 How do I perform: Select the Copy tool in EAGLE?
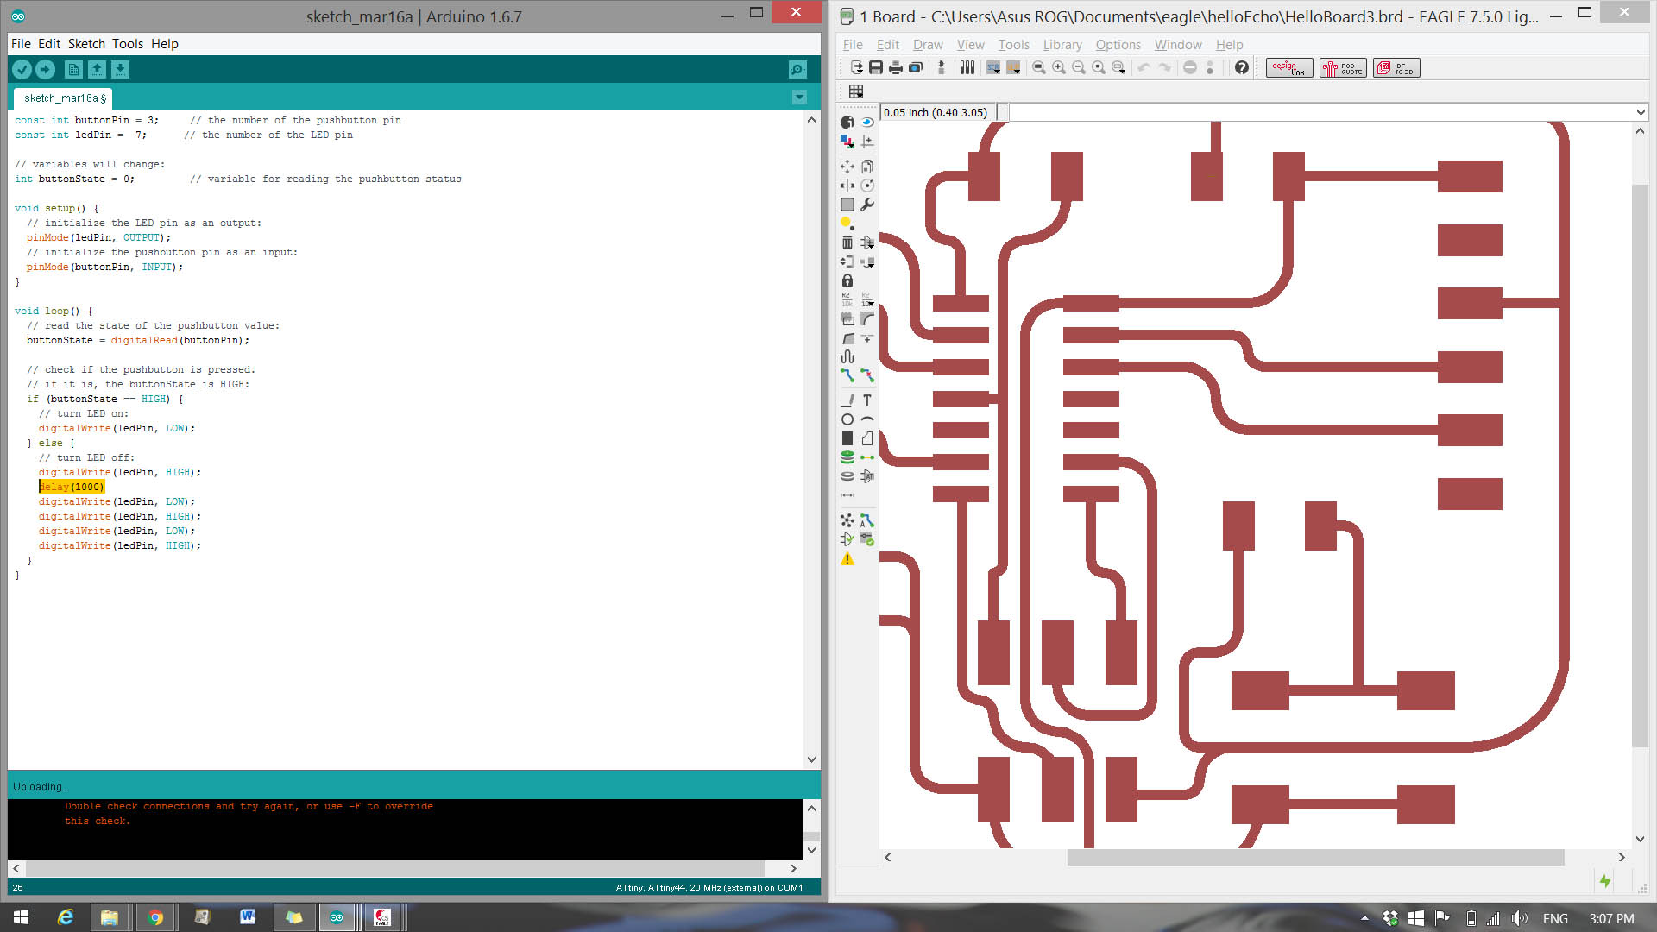867,167
